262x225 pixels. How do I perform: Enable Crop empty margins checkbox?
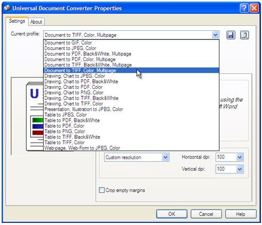(102, 190)
